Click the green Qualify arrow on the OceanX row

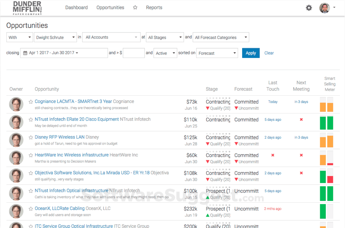pos(208,215)
